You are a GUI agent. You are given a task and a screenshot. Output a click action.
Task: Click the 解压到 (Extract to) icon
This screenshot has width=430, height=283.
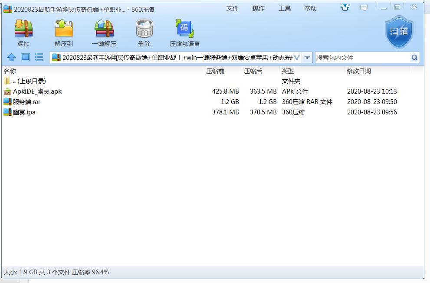click(x=64, y=29)
